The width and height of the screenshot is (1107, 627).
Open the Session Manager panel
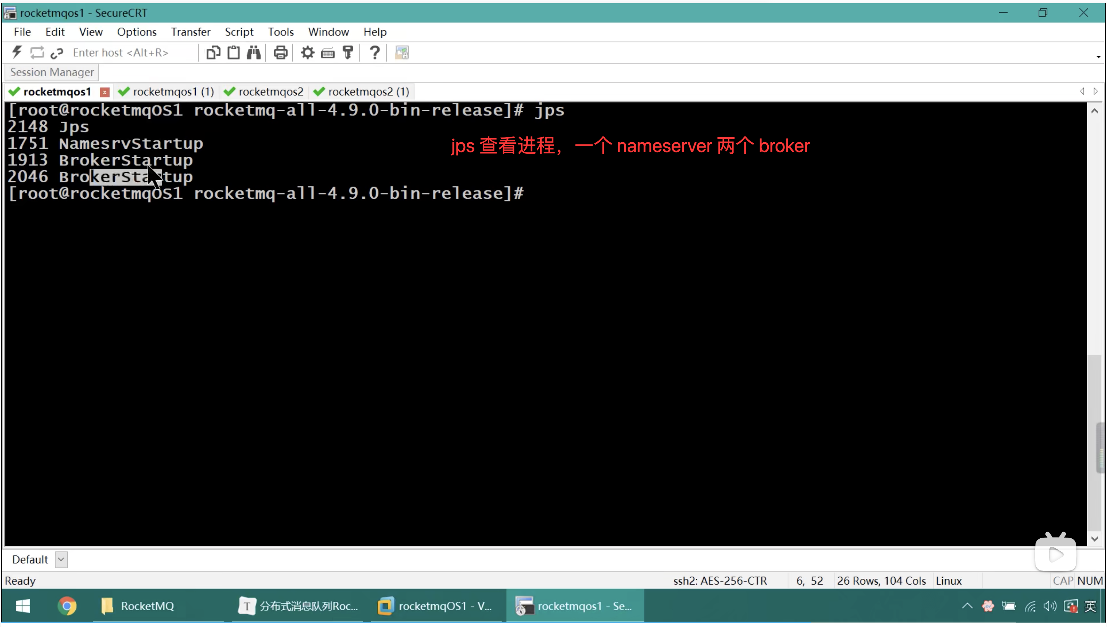pyautogui.click(x=52, y=72)
